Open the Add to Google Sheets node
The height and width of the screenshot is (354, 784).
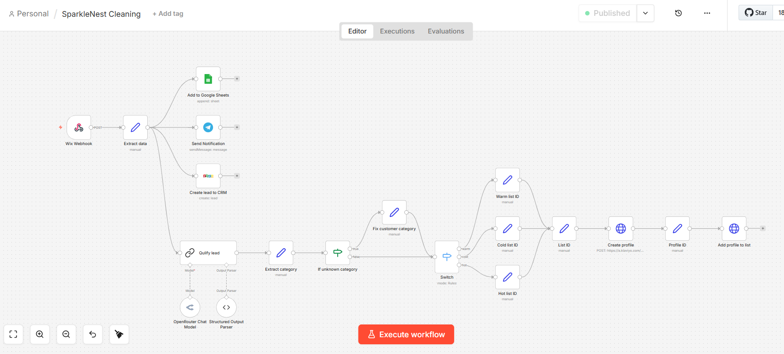(208, 79)
